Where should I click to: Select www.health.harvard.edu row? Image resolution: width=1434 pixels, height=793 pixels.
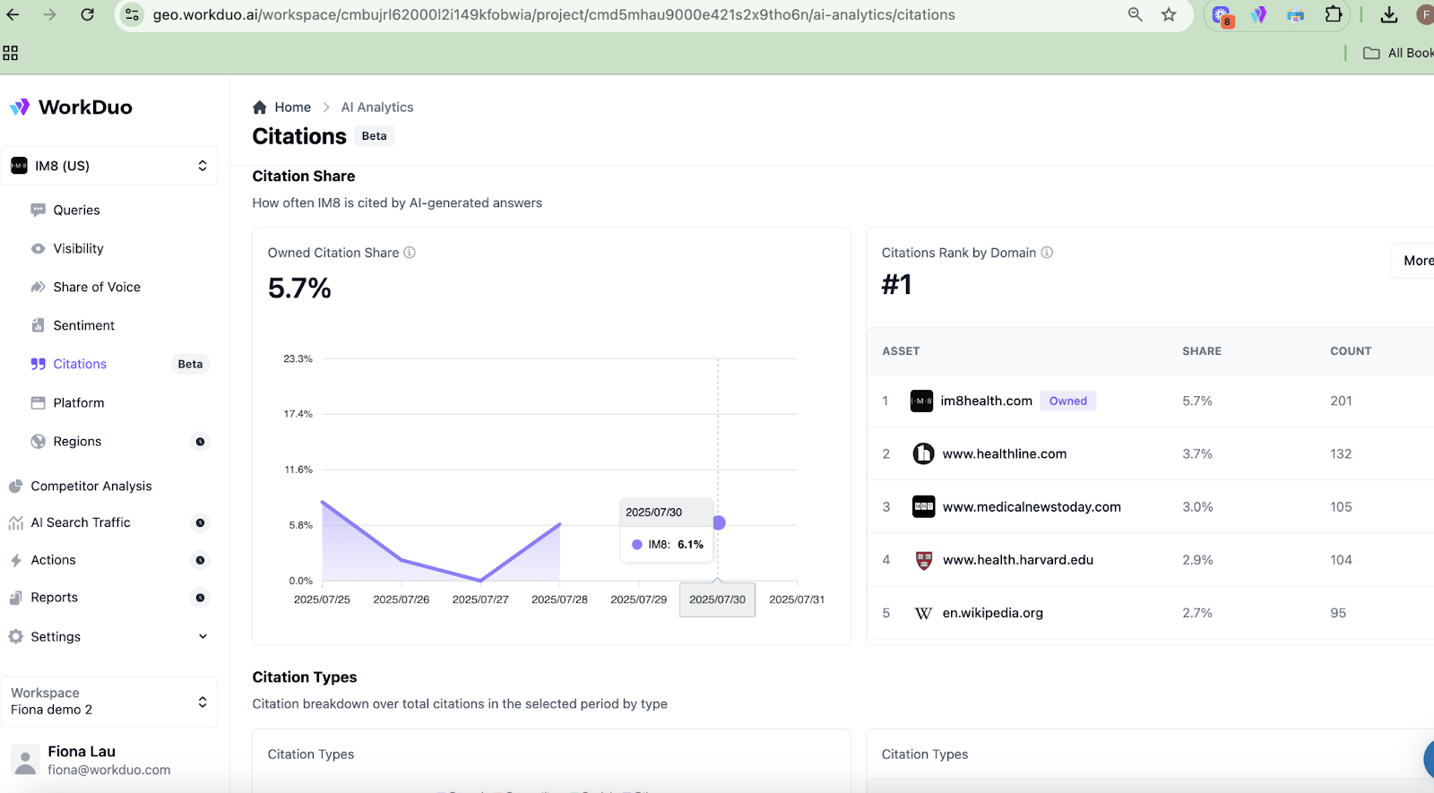tap(1151, 559)
